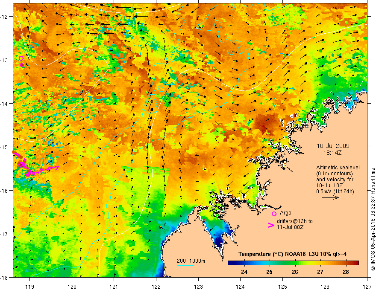Click the latitude axis label '-13'
Image resolution: width=376 pixels, height=290 pixels.
(4, 60)
